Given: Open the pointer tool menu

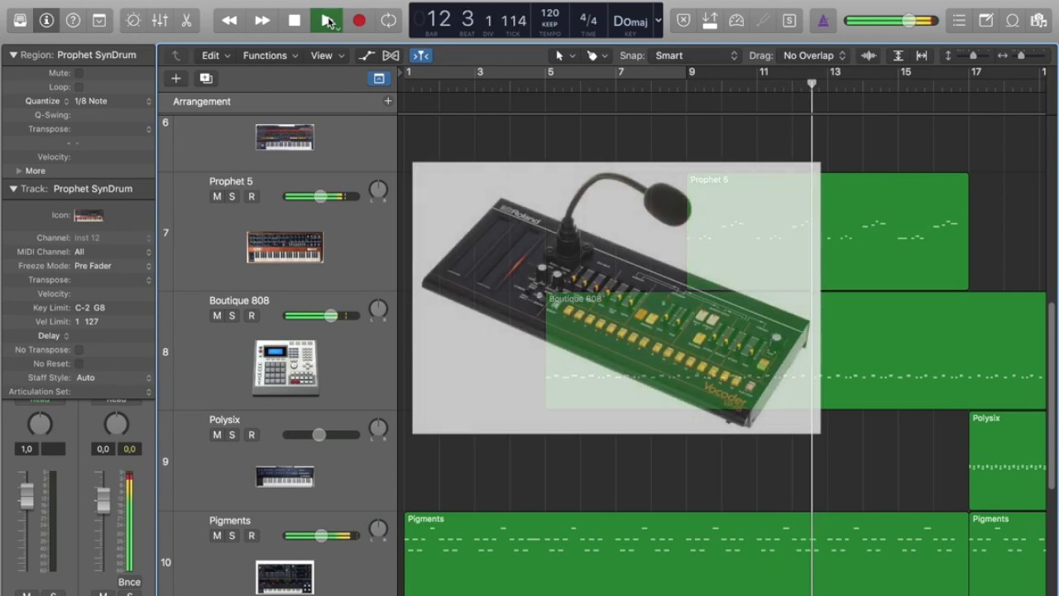Looking at the screenshot, I should 563,55.
